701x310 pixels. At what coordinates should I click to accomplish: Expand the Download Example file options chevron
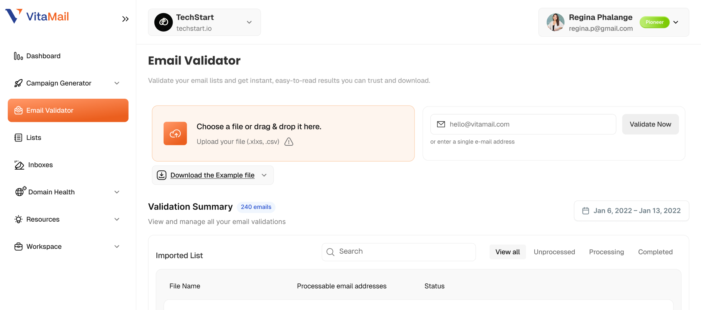[264, 175]
